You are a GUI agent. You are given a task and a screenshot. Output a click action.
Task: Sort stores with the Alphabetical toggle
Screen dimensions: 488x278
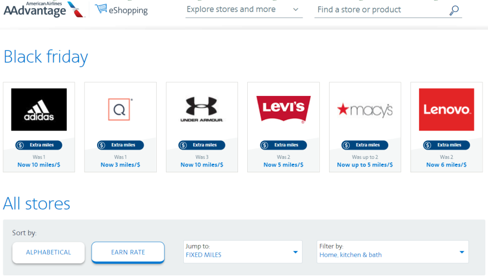[x=48, y=253]
